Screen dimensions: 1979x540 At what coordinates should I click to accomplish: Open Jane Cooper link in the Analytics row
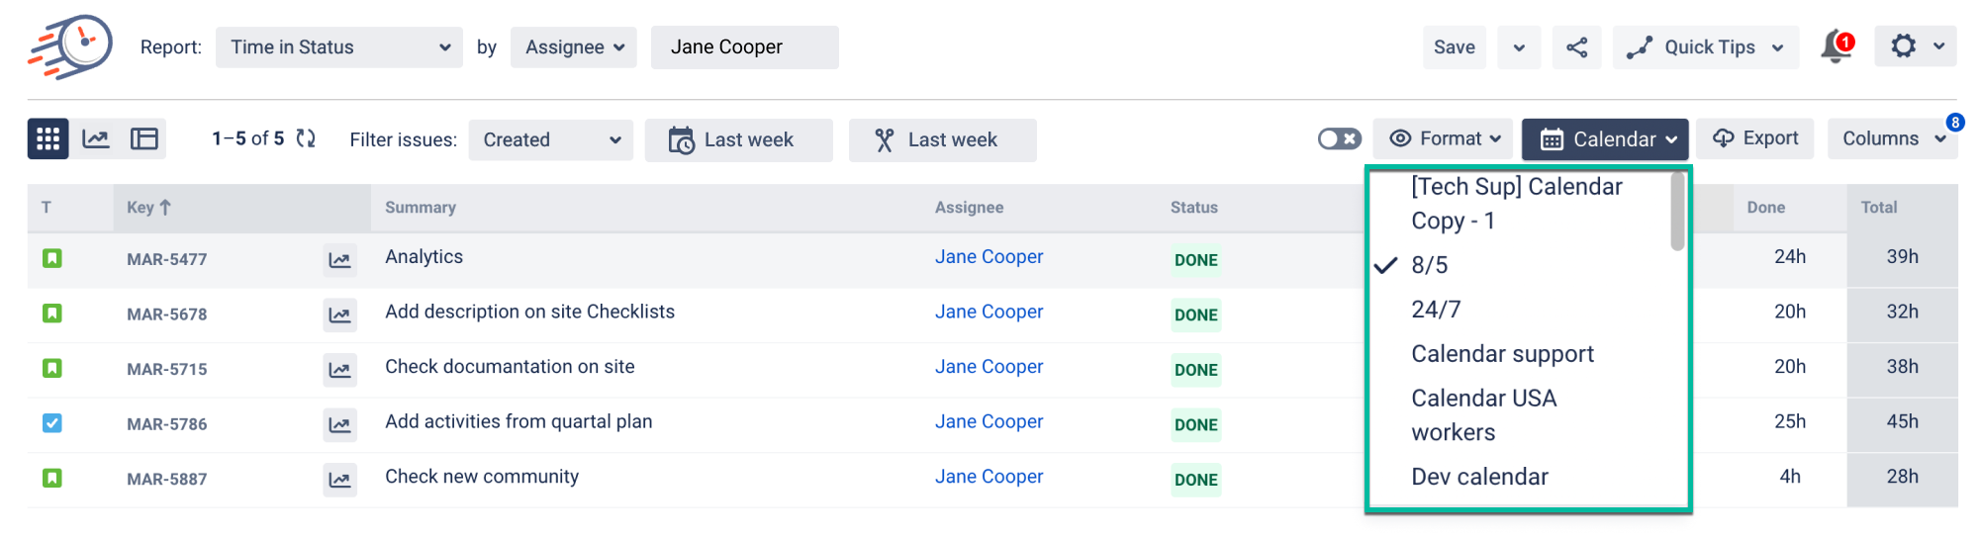tap(989, 257)
